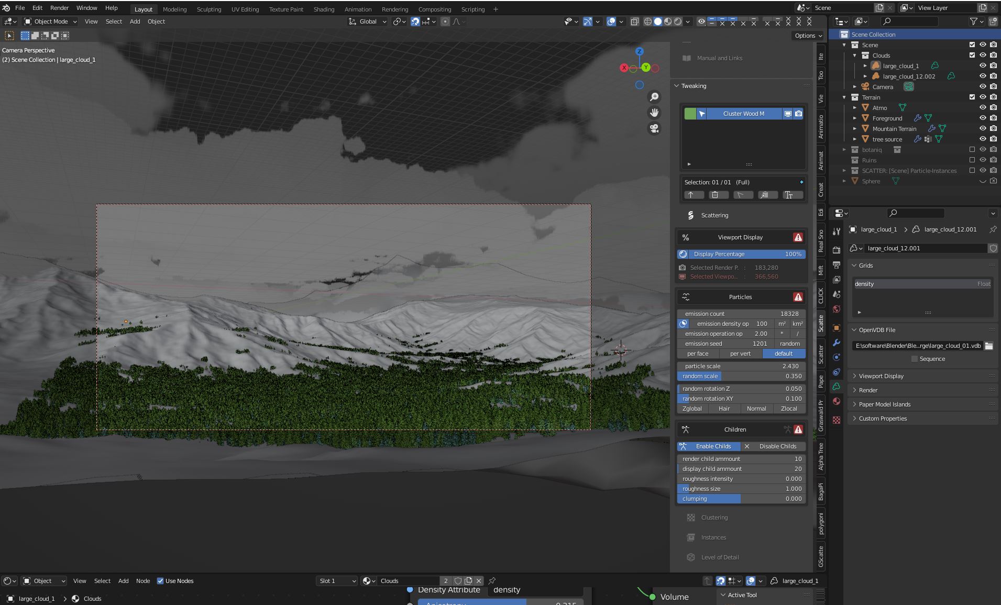The width and height of the screenshot is (1001, 605).
Task: Click the pan hand viewport icon
Action: click(x=654, y=113)
